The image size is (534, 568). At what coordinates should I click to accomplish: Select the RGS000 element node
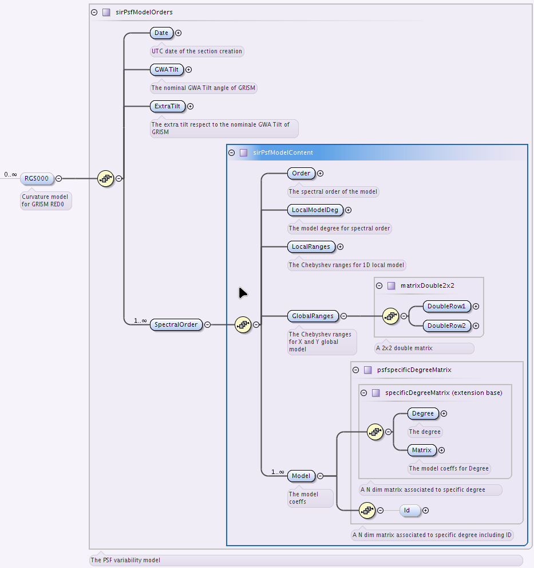tap(37, 179)
